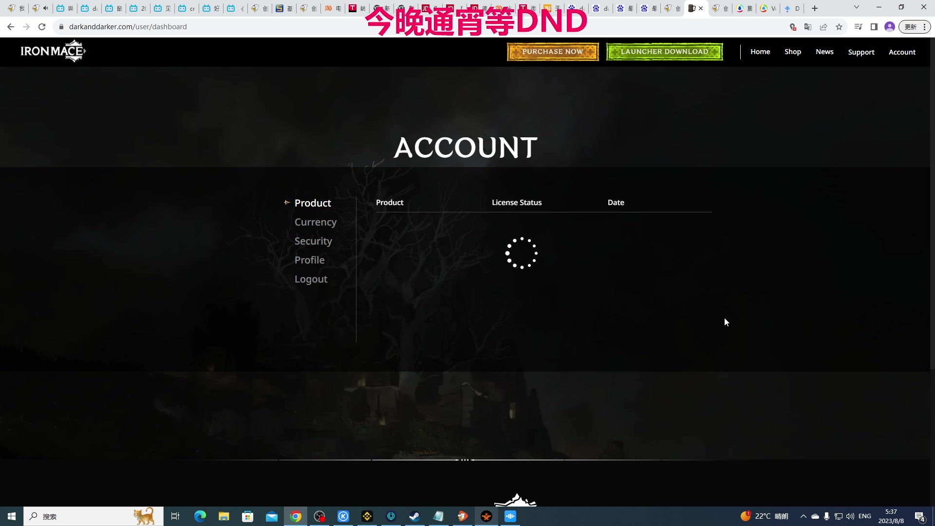The height and width of the screenshot is (526, 935).
Task: Open the Security section
Action: tap(313, 241)
